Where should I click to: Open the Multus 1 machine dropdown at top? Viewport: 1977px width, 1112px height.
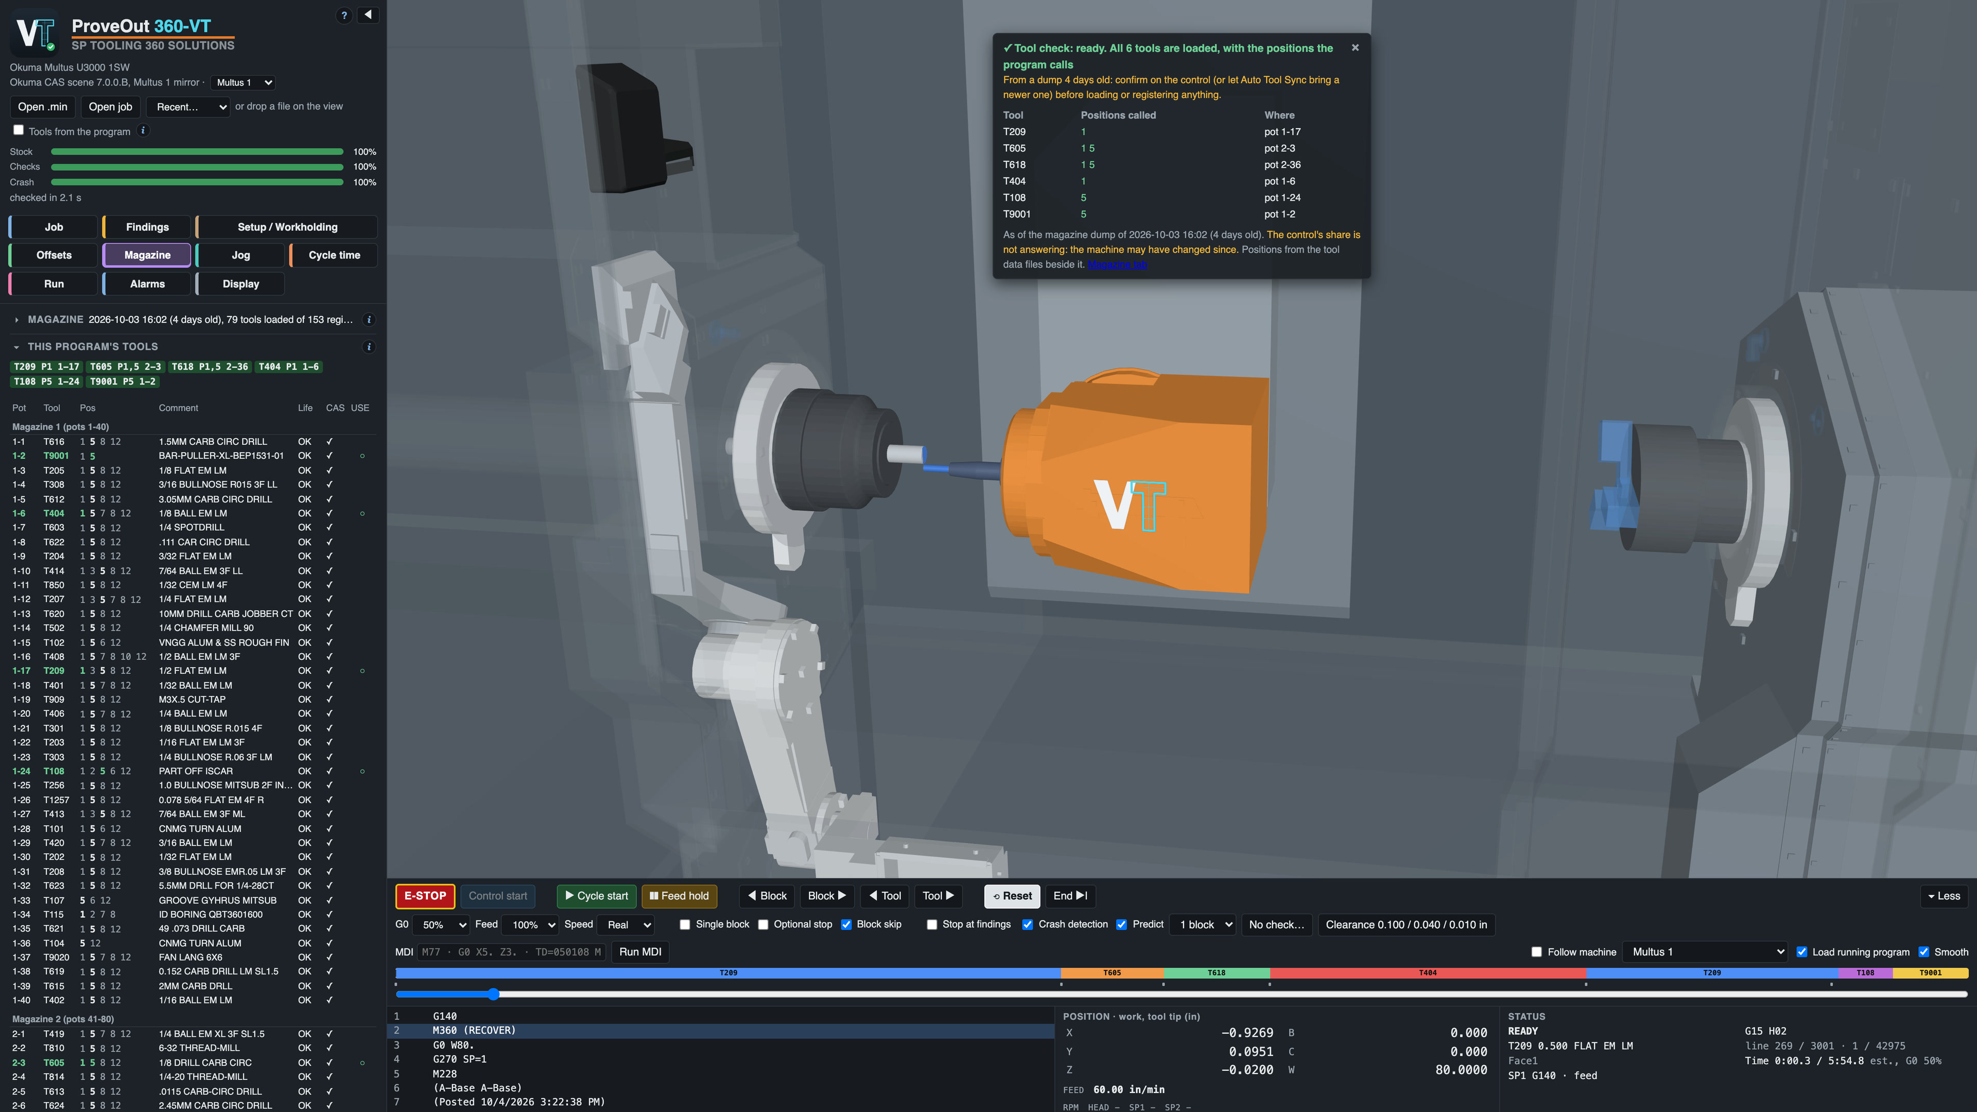[x=242, y=82]
